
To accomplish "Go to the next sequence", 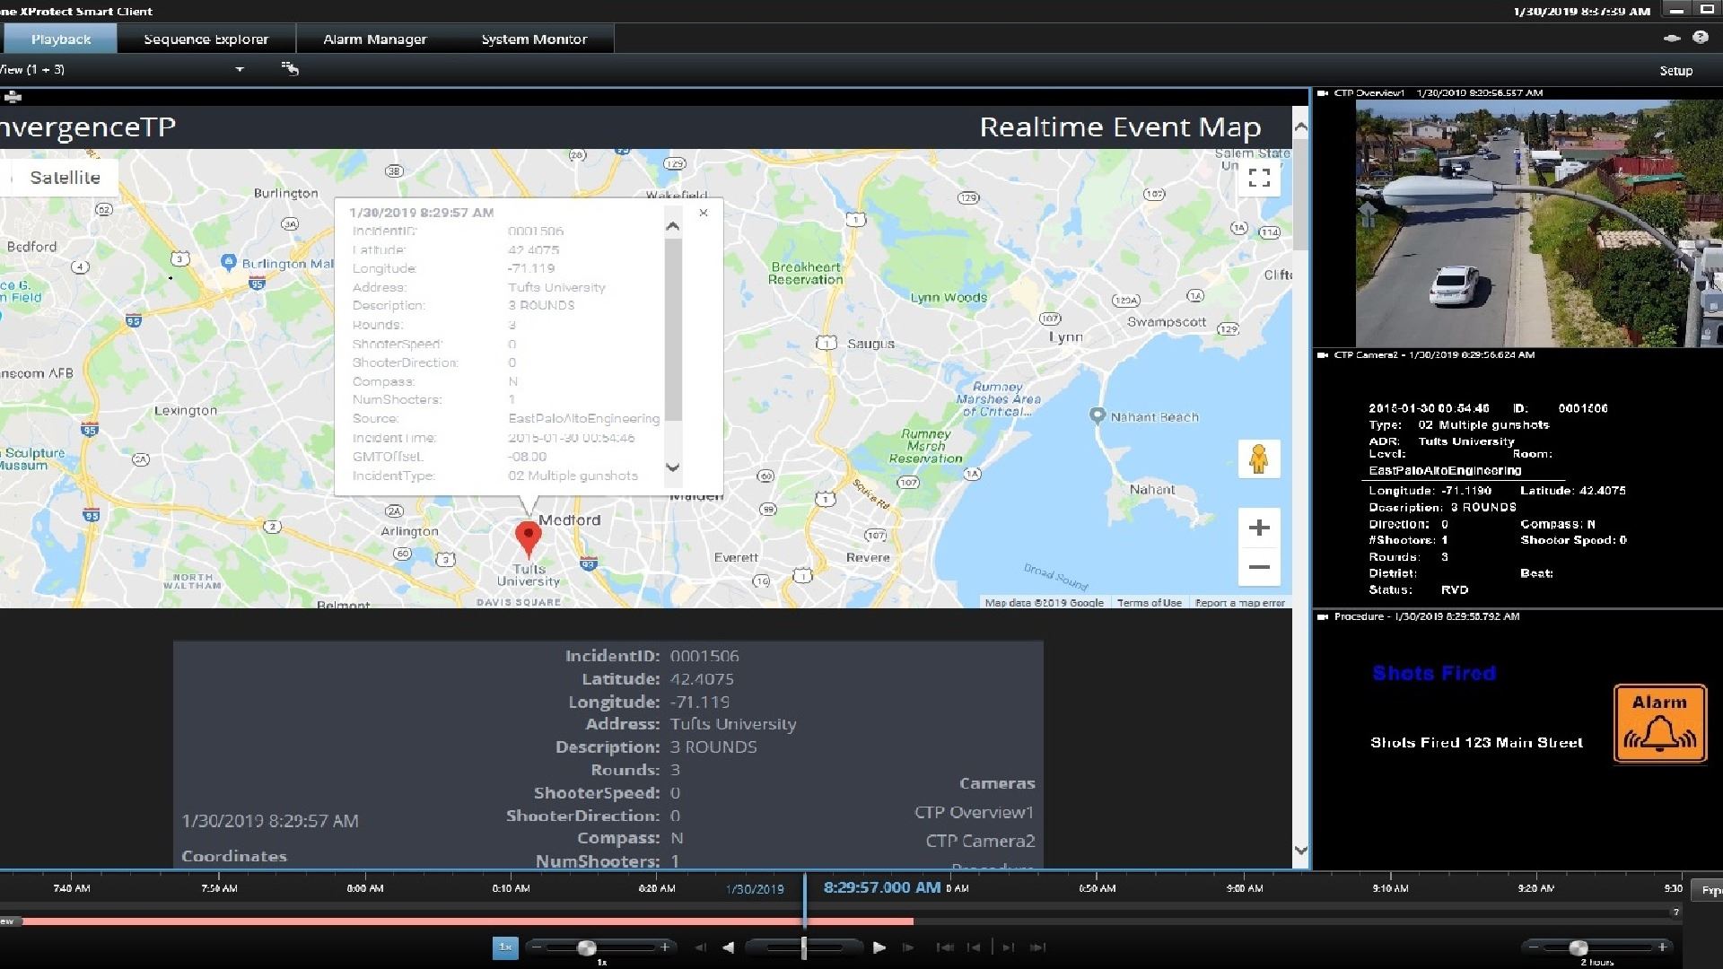I will click(1009, 947).
